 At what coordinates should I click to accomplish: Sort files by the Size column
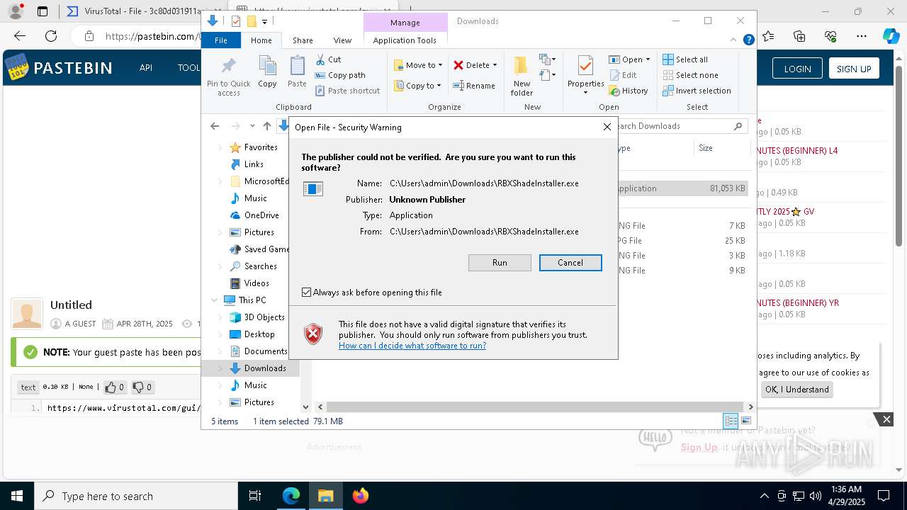(721, 148)
